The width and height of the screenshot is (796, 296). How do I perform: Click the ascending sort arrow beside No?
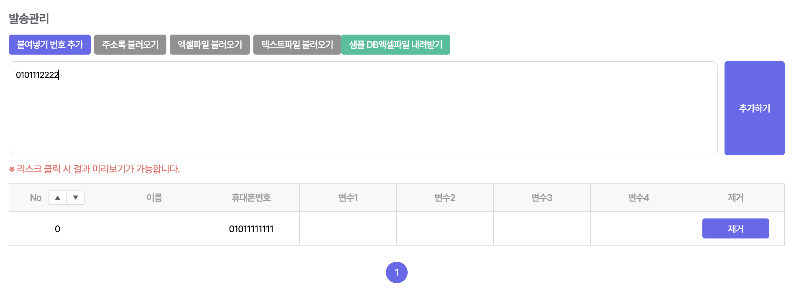point(58,198)
